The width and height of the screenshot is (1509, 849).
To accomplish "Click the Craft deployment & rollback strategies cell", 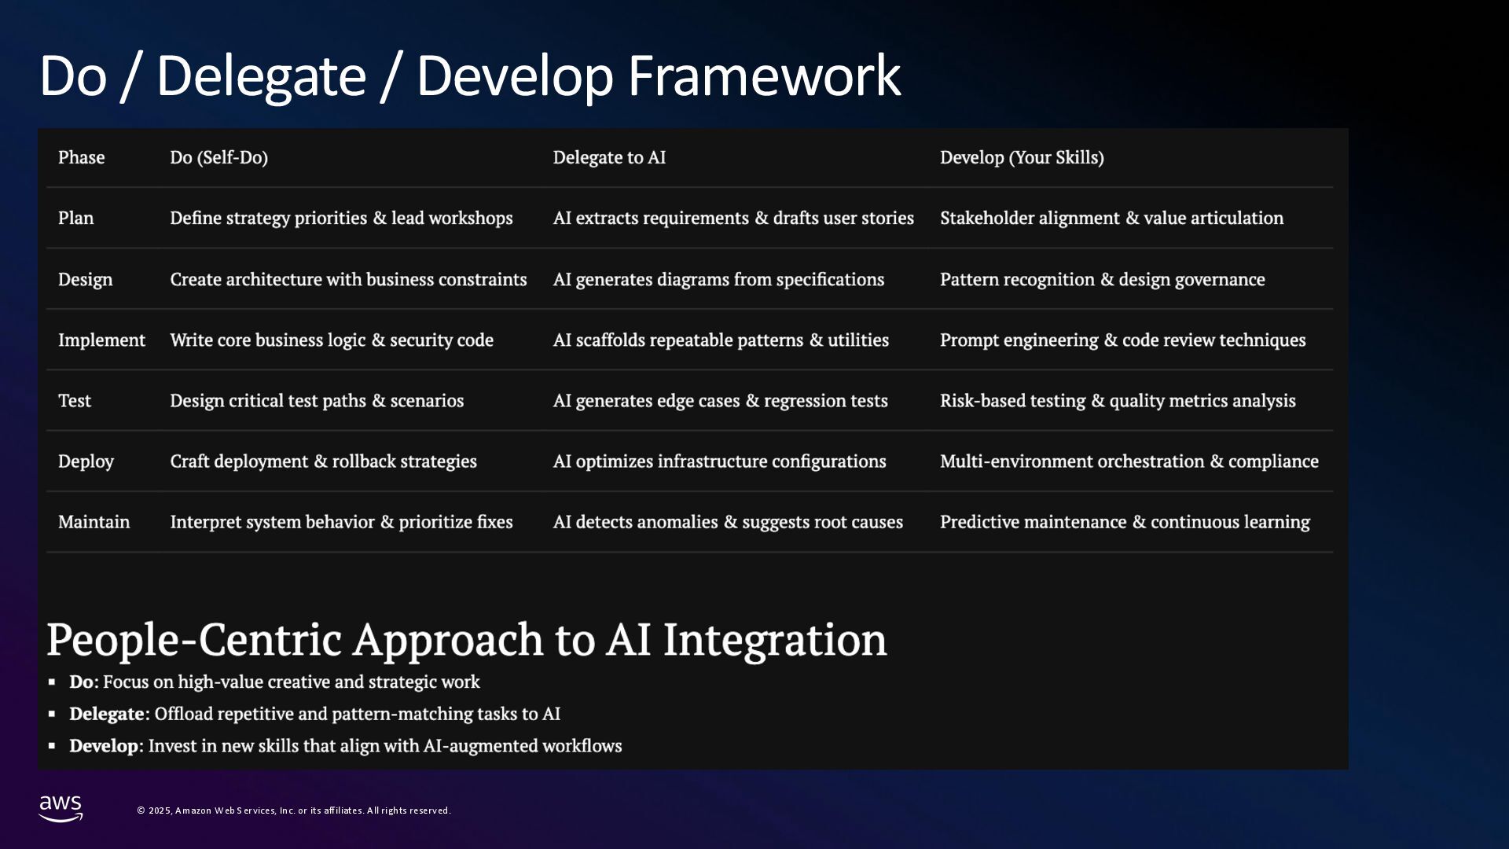I will pyautogui.click(x=323, y=461).
